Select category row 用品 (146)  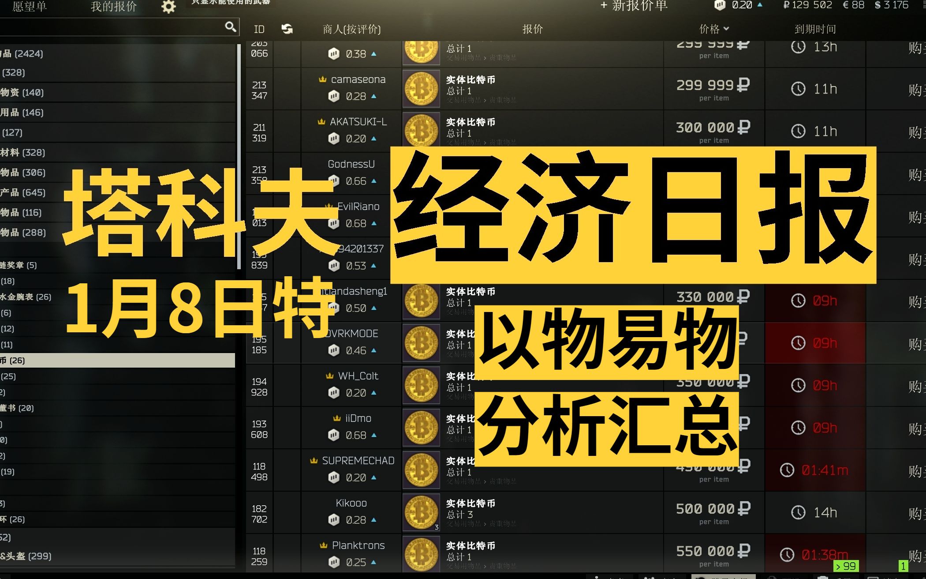click(117, 112)
